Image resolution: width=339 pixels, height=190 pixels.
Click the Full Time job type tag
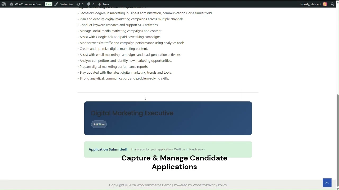[99, 125]
